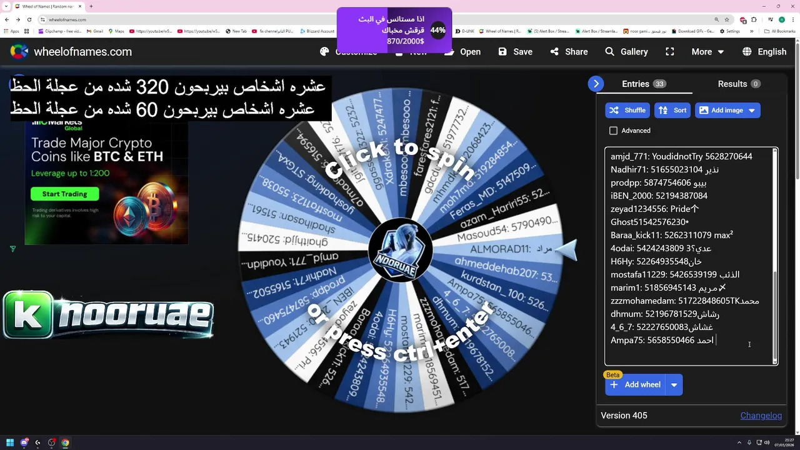Screen dimensions: 800x450
Task: Shuffle the wheel entries
Action: coord(627,110)
